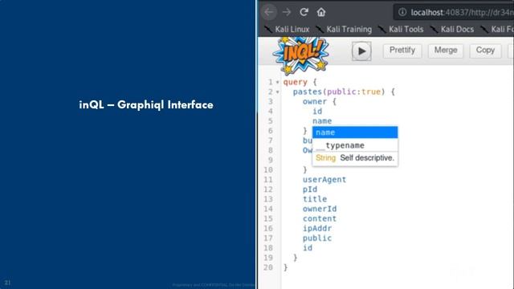Click the owner field on line 3
Image resolution: width=514 pixels, height=289 pixels.
point(315,102)
